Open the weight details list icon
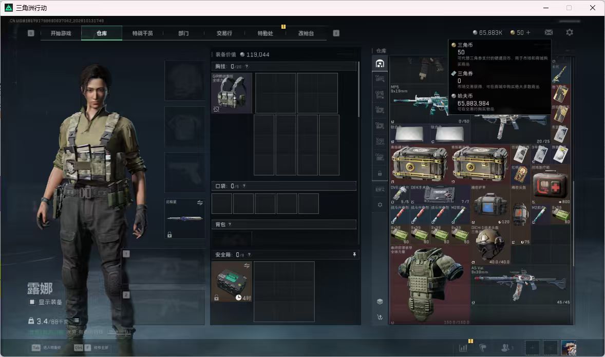The height and width of the screenshot is (357, 605). (x=76, y=321)
